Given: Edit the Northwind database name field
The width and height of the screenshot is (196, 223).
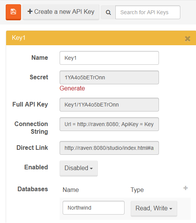Looking at the screenshot, I should pos(94,208).
